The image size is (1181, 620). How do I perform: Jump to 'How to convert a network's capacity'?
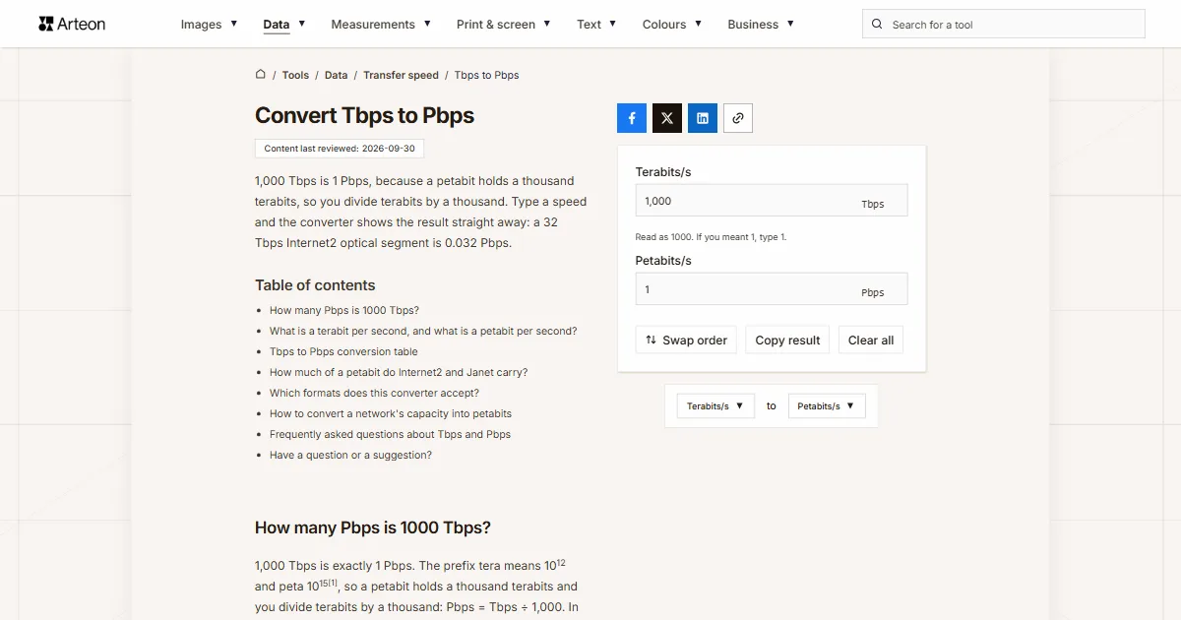pos(391,413)
